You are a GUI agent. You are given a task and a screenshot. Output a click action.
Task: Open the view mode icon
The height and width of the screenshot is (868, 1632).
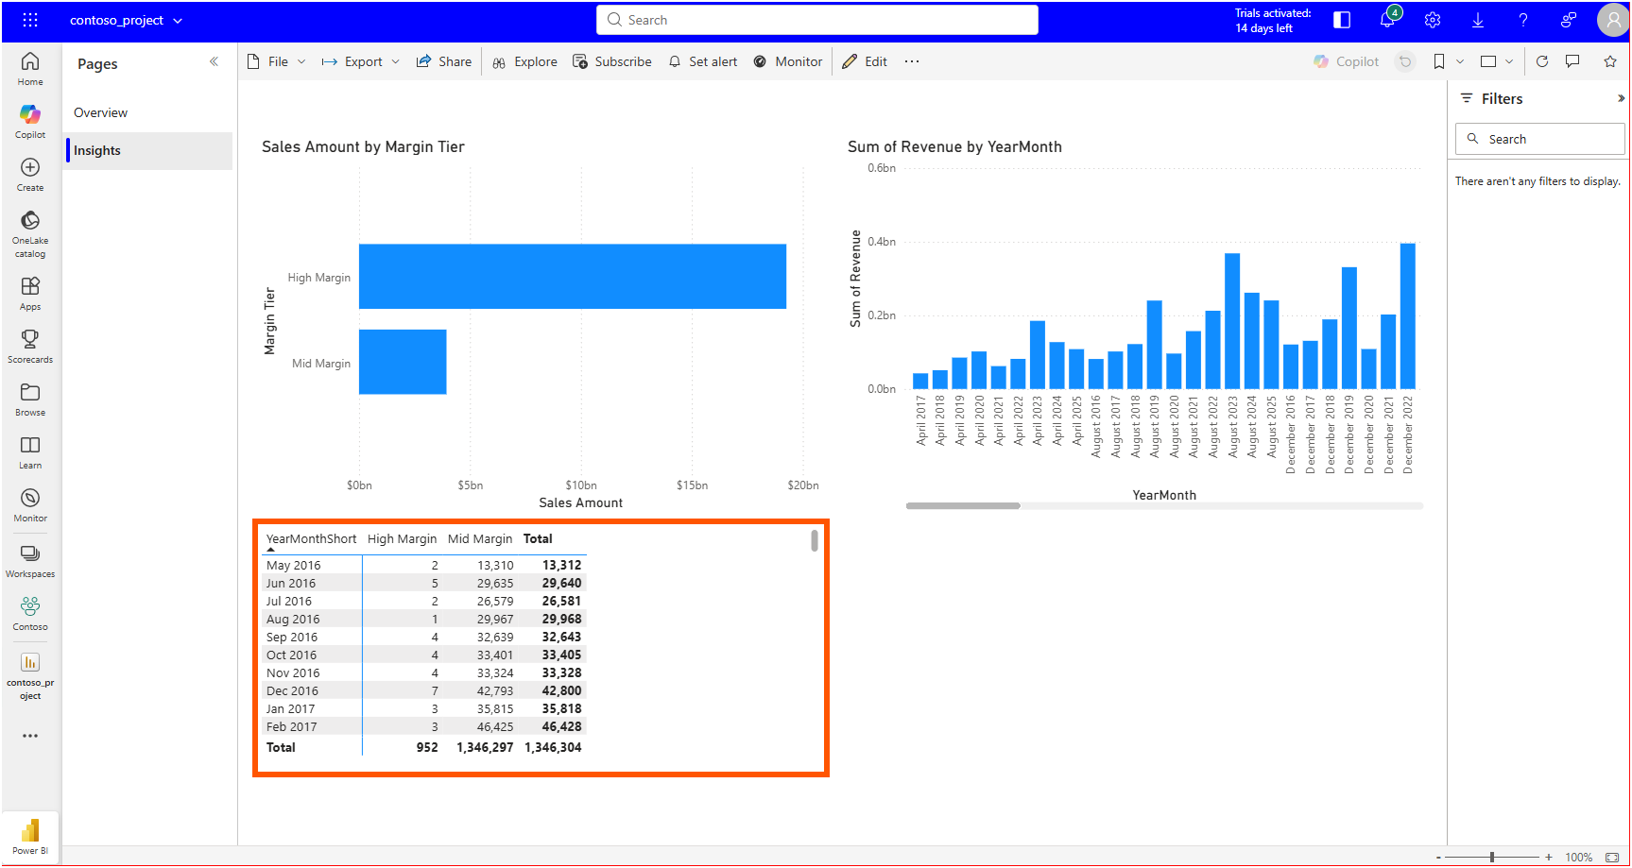(1488, 61)
